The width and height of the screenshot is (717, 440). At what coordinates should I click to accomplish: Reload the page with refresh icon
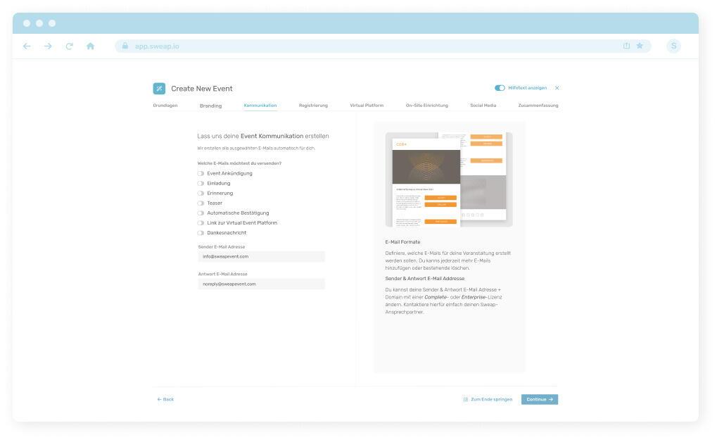(x=70, y=46)
